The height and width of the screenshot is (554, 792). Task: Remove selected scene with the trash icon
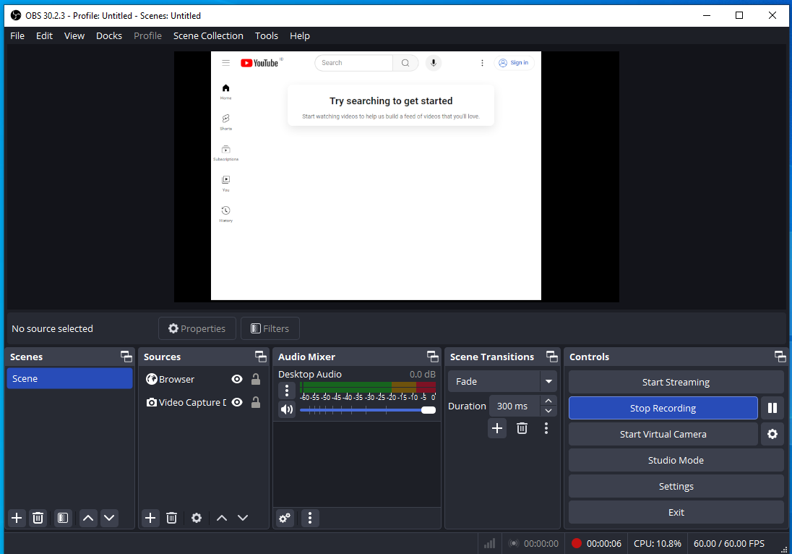[38, 518]
